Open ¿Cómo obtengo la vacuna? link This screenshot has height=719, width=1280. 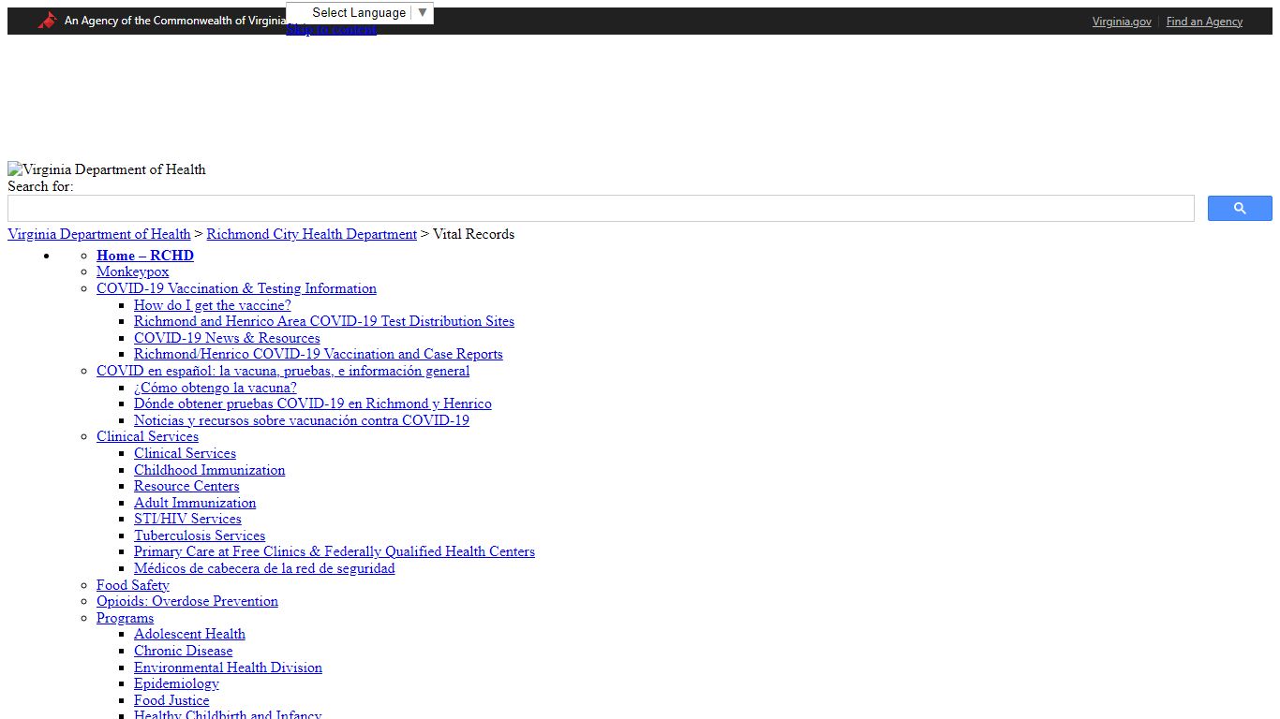coord(216,388)
